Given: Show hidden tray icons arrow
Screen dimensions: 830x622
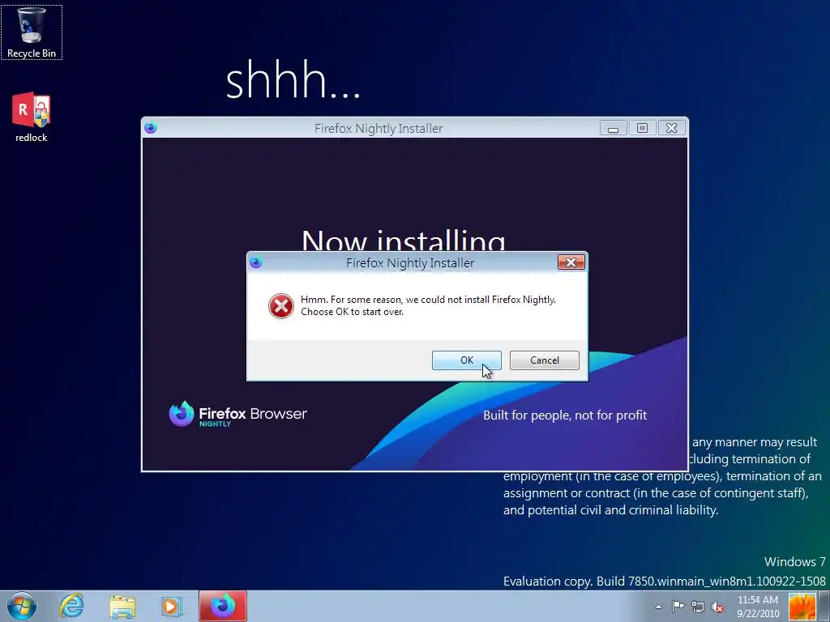Looking at the screenshot, I should pos(658,607).
